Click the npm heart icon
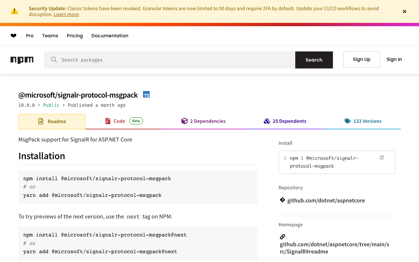 pyautogui.click(x=13, y=36)
